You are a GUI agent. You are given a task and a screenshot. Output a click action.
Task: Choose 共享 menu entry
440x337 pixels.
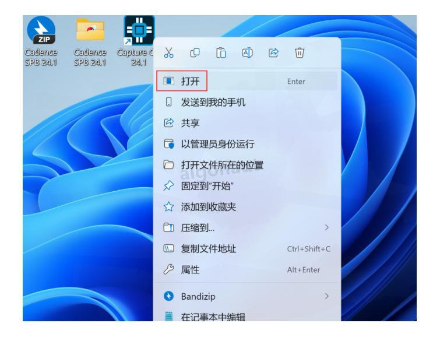[x=247, y=123]
